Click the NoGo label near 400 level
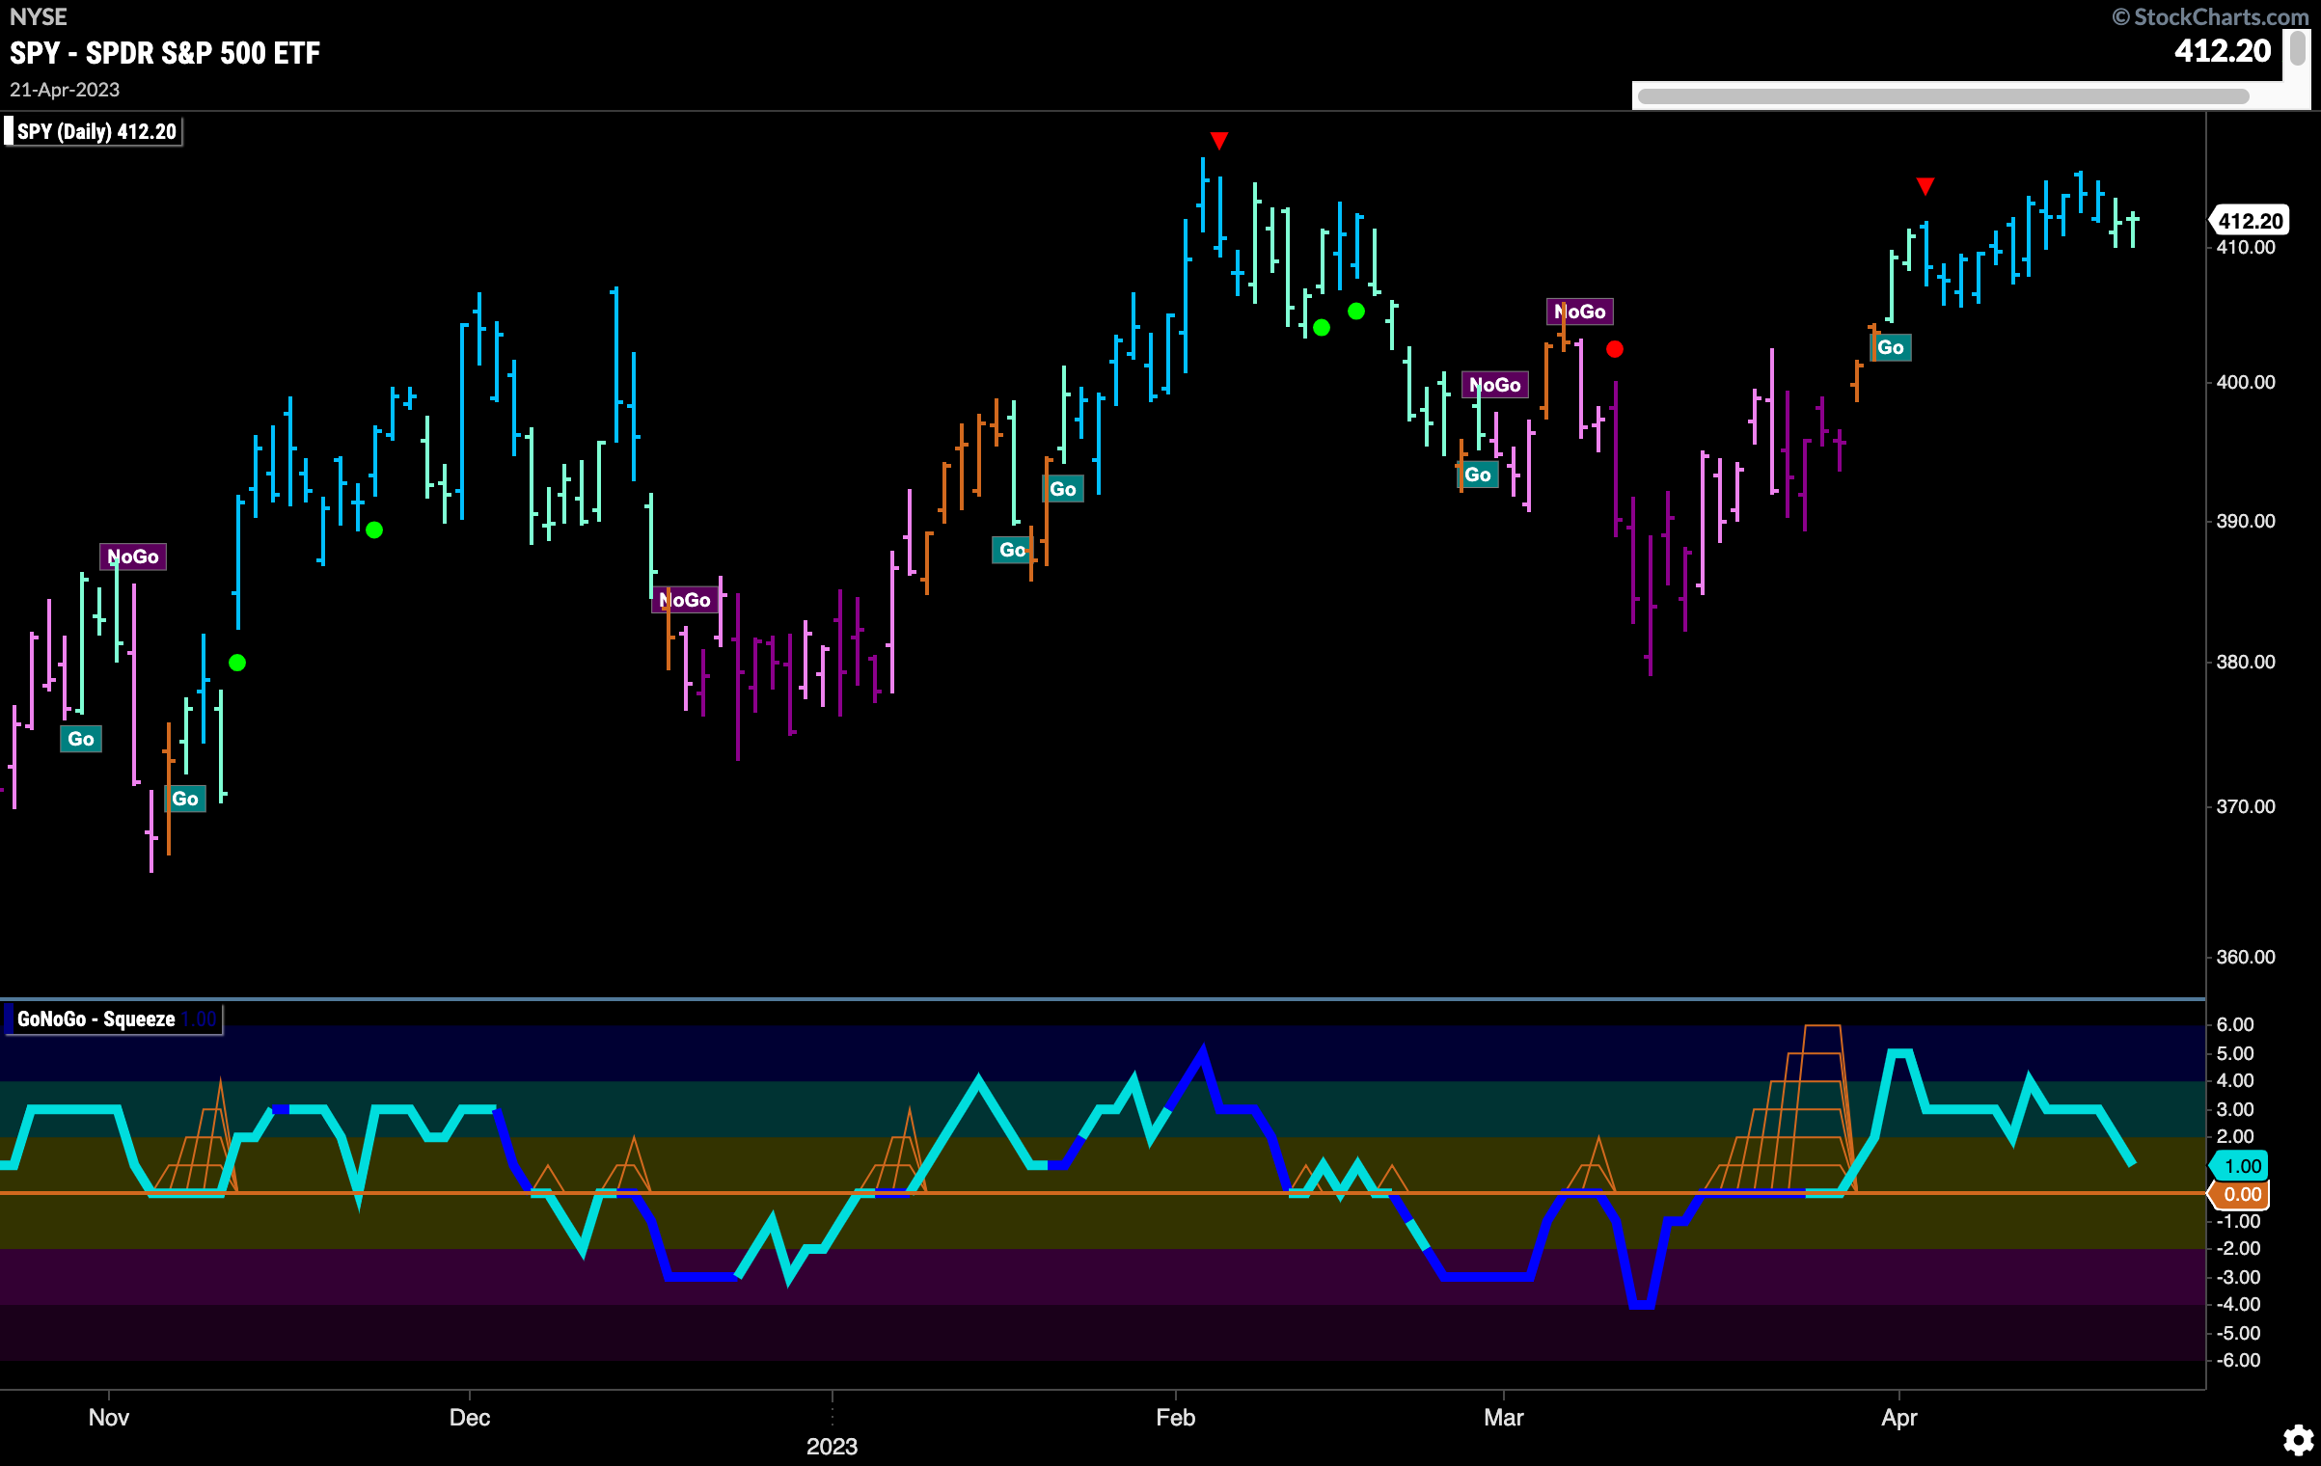Viewport: 2321px width, 1466px height. click(1495, 385)
